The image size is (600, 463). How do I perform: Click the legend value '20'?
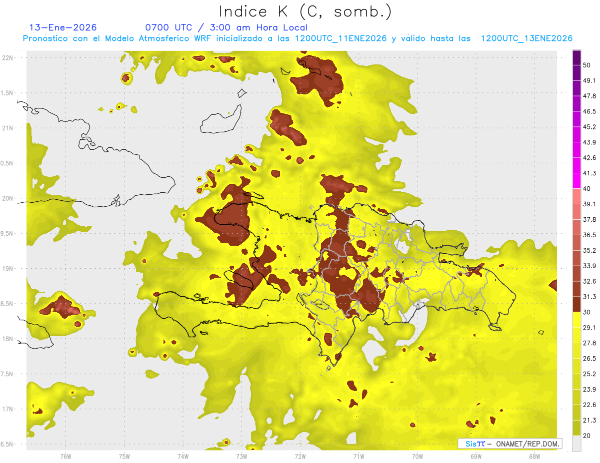[587, 436]
